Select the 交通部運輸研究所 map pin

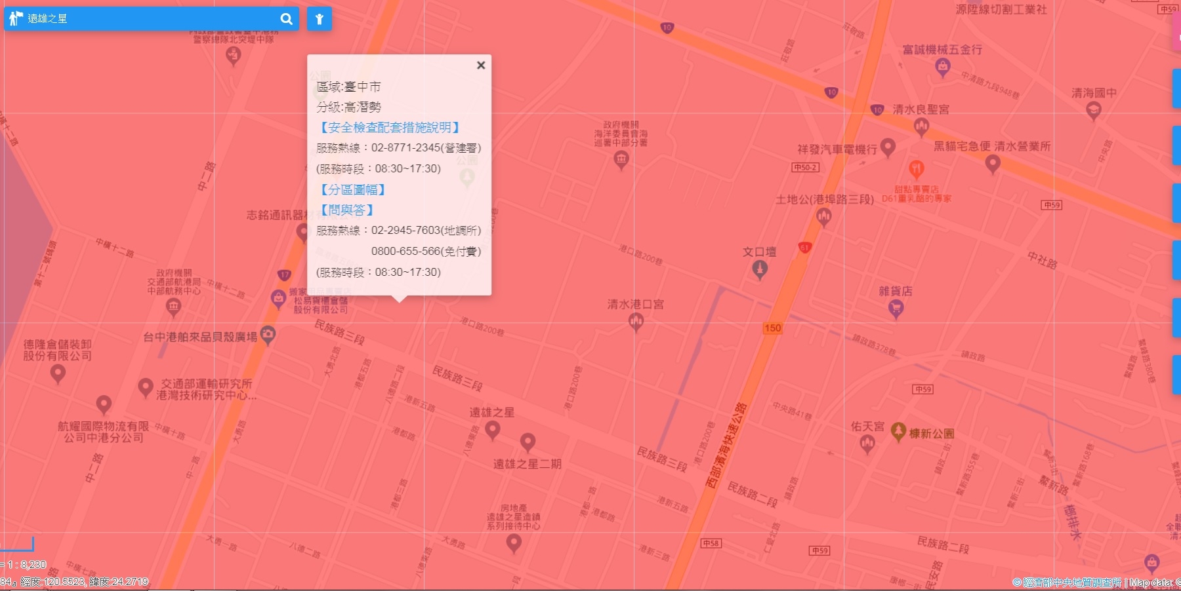(x=146, y=387)
